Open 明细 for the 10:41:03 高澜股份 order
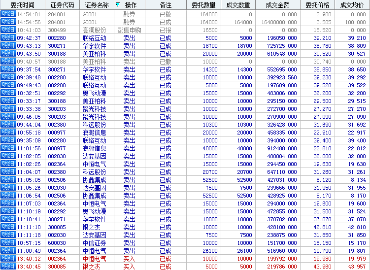Image resolution: width=370 pixels, height=270 pixels. tap(8, 30)
